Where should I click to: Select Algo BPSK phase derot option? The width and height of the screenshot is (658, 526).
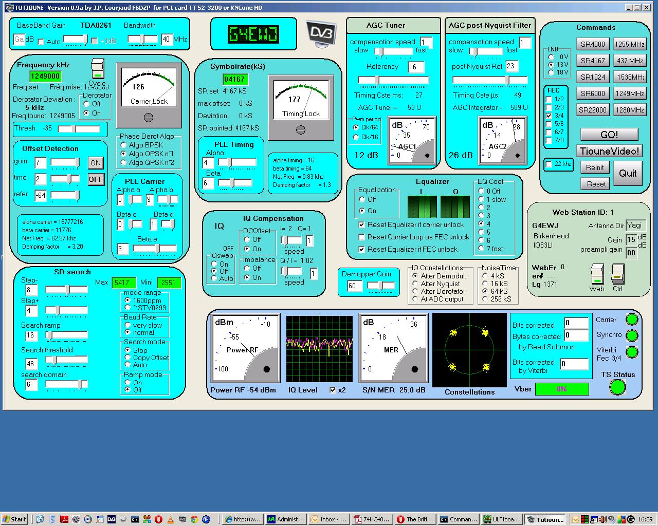point(123,145)
